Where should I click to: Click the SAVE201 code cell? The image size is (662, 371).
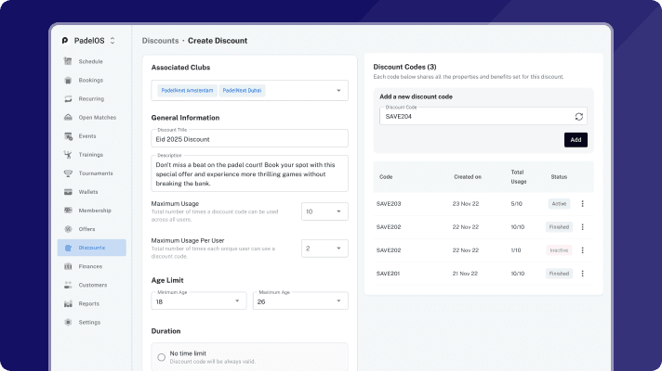click(388, 274)
